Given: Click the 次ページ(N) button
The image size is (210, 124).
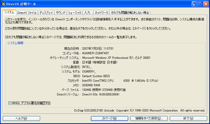Looking at the screenshot, I should pyautogui.click(x=109, y=118).
